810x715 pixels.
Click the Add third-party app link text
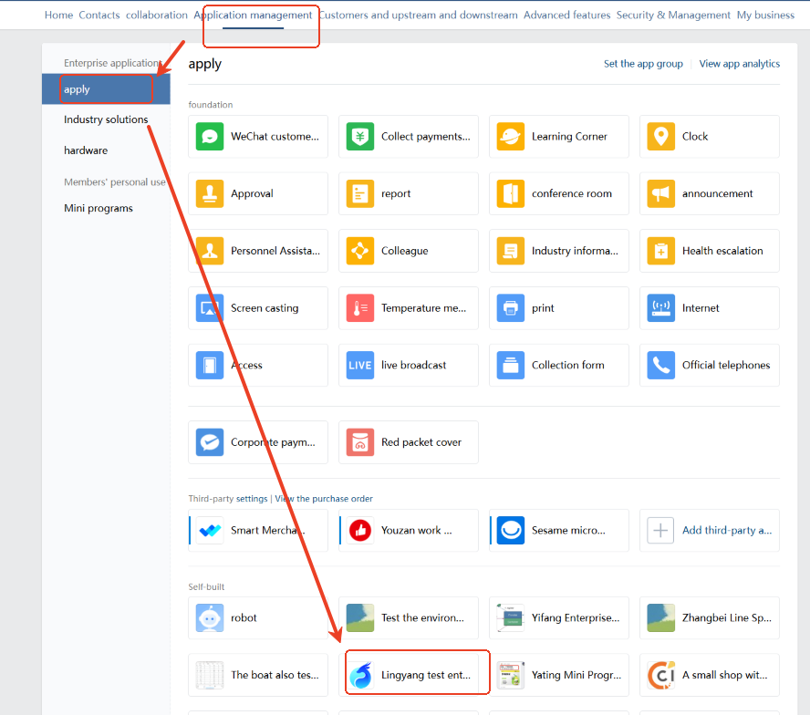(727, 530)
